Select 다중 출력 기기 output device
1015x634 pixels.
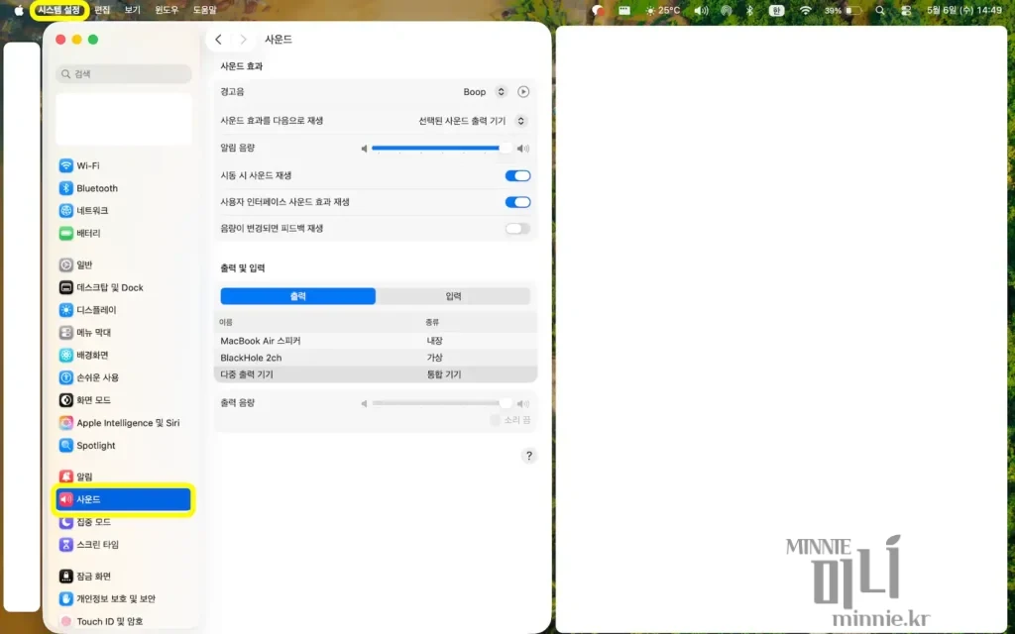(x=376, y=373)
